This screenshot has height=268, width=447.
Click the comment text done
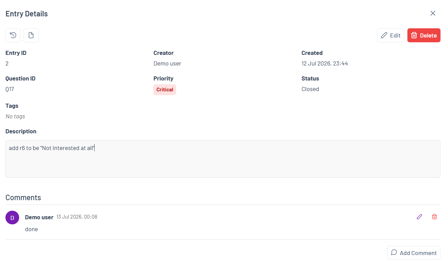tap(31, 229)
